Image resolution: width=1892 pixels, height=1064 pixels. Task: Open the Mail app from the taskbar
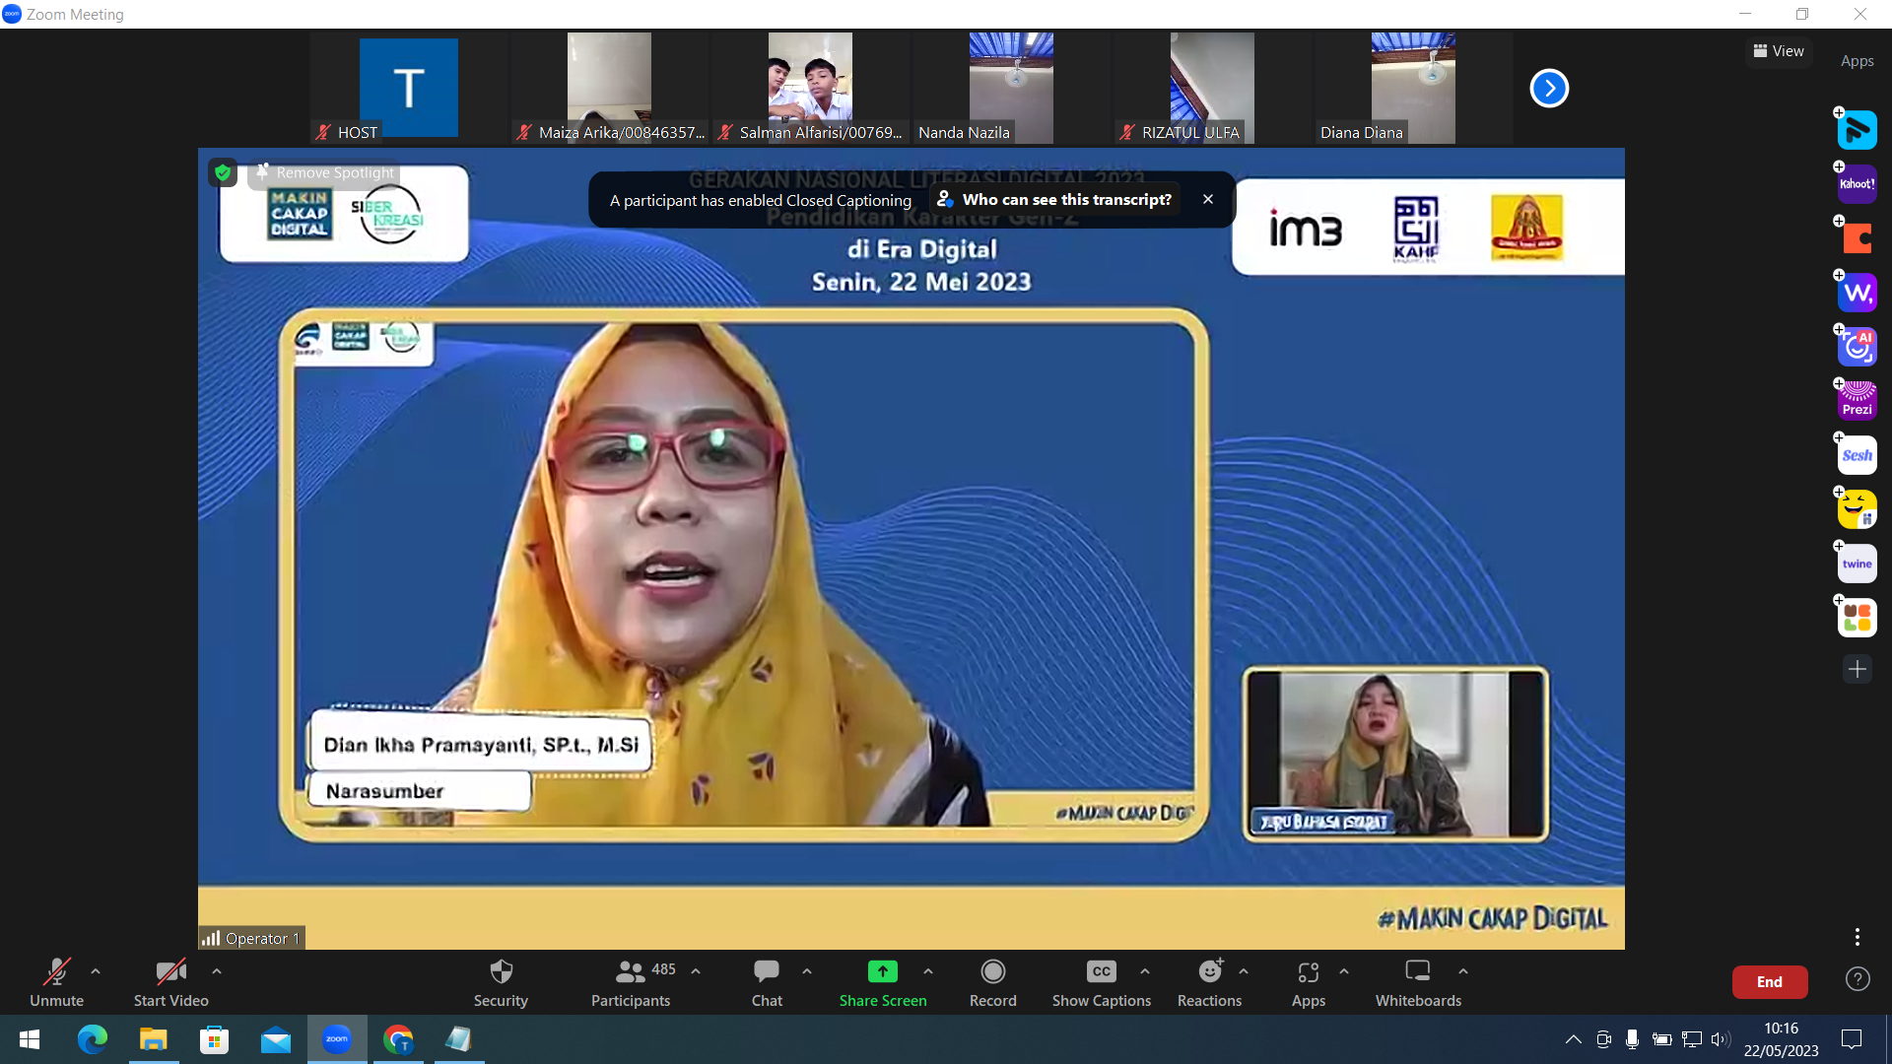[276, 1039]
